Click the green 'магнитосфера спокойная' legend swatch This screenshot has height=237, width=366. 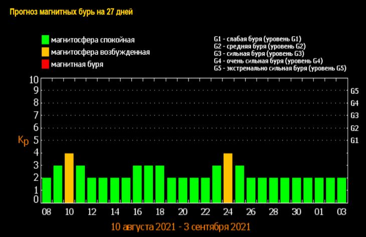(46, 40)
